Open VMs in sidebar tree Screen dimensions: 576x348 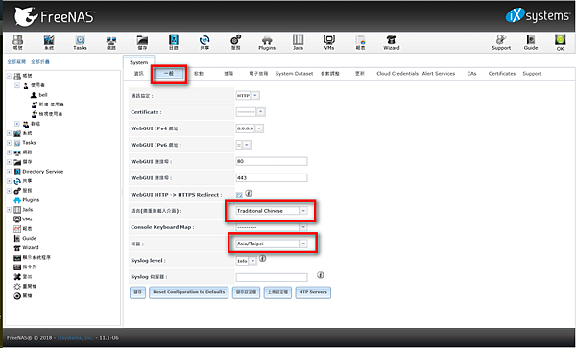(23, 220)
